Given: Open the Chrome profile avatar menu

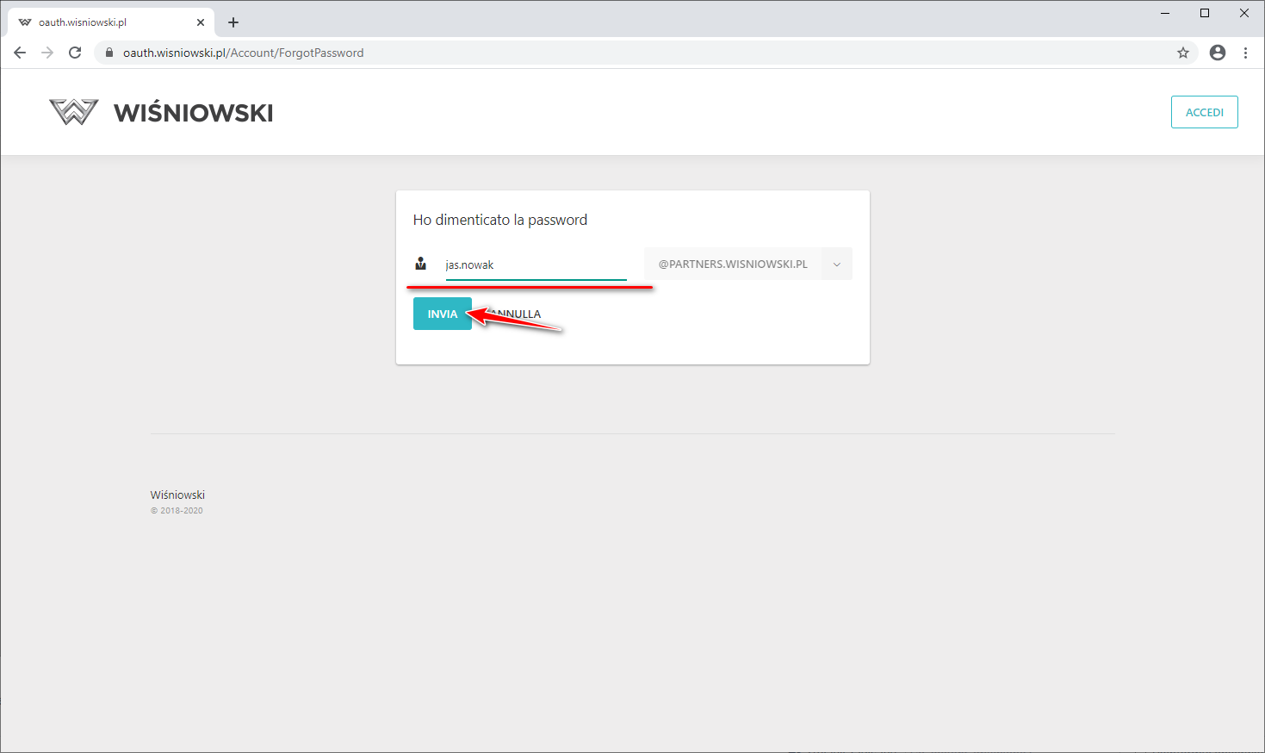Looking at the screenshot, I should (1217, 53).
